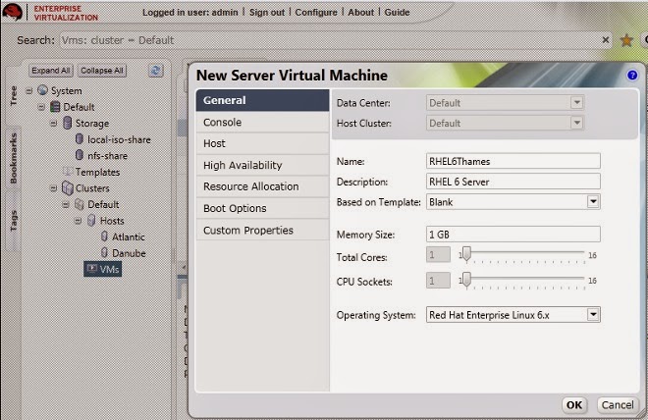The height and width of the screenshot is (420, 648).
Task: Open the High Availability tab
Action: (x=262, y=165)
